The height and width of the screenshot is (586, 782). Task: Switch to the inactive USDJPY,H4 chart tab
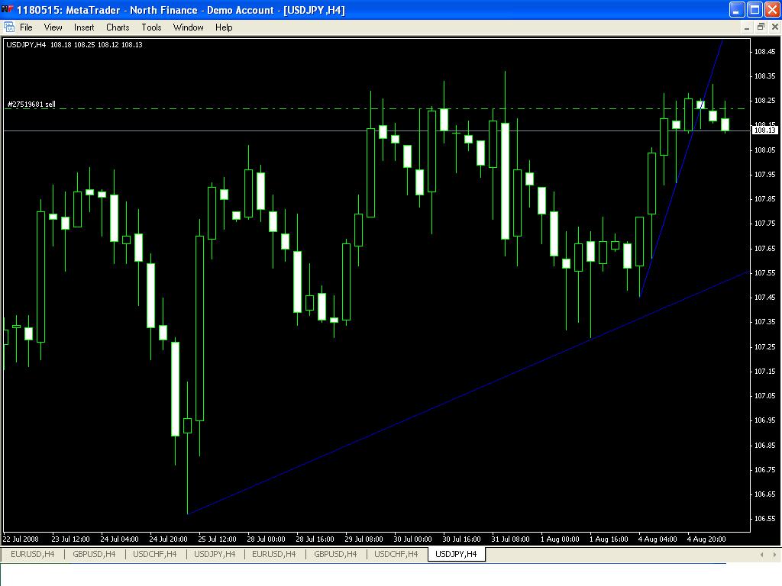pyautogui.click(x=215, y=554)
